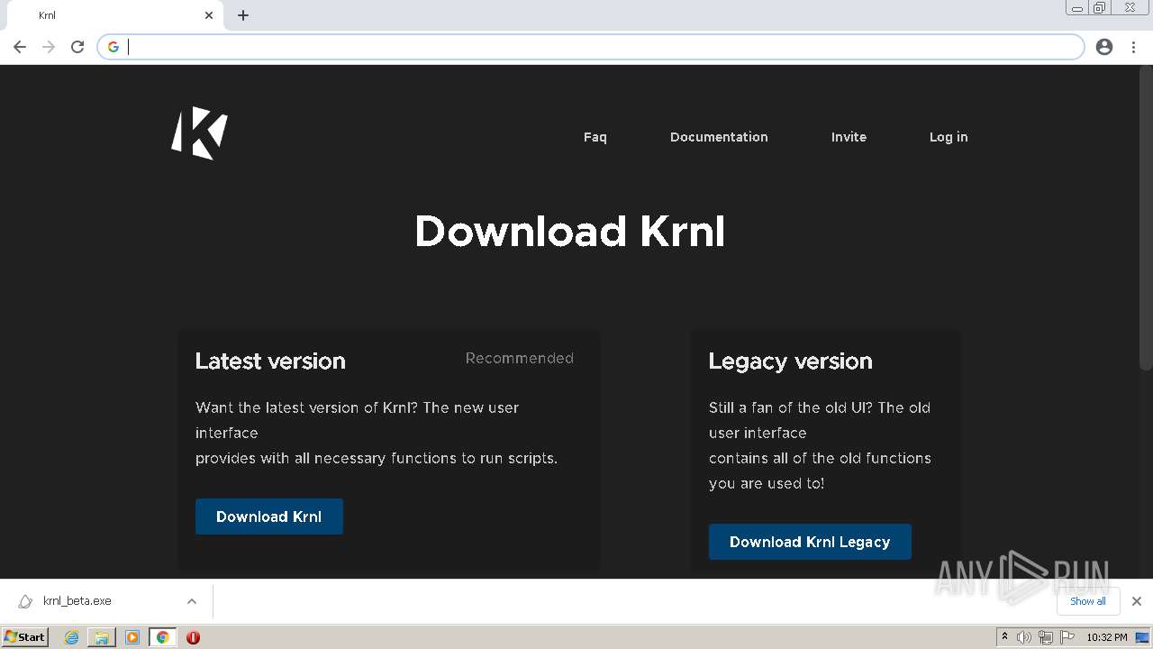The image size is (1153, 649).
Task: Click the Krnl K logo
Action: point(199,133)
